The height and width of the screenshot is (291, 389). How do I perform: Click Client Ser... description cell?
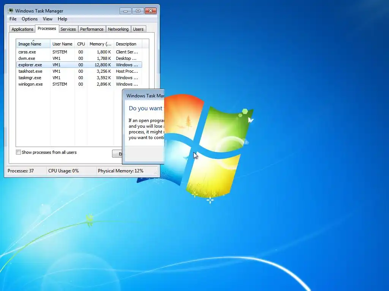pyautogui.click(x=127, y=52)
